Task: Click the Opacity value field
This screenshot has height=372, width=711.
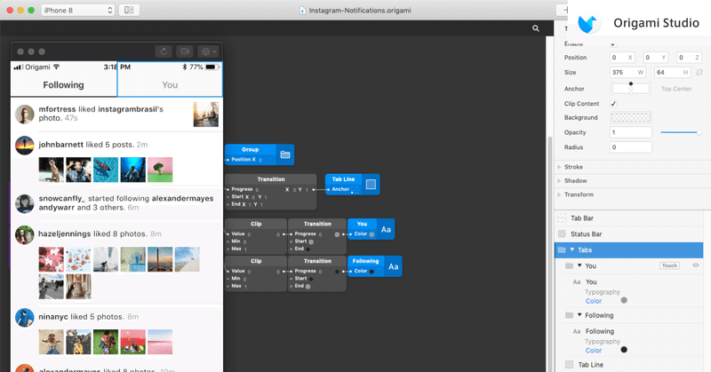Action: pos(631,132)
